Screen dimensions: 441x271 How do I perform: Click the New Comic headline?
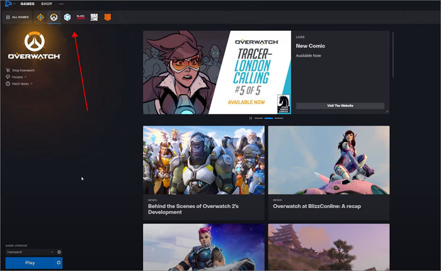[310, 46]
